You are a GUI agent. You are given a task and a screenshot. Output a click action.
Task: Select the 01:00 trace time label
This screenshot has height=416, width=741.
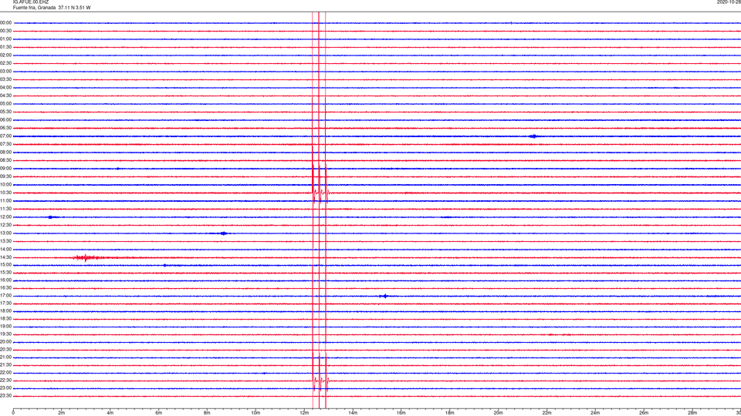click(x=5, y=39)
